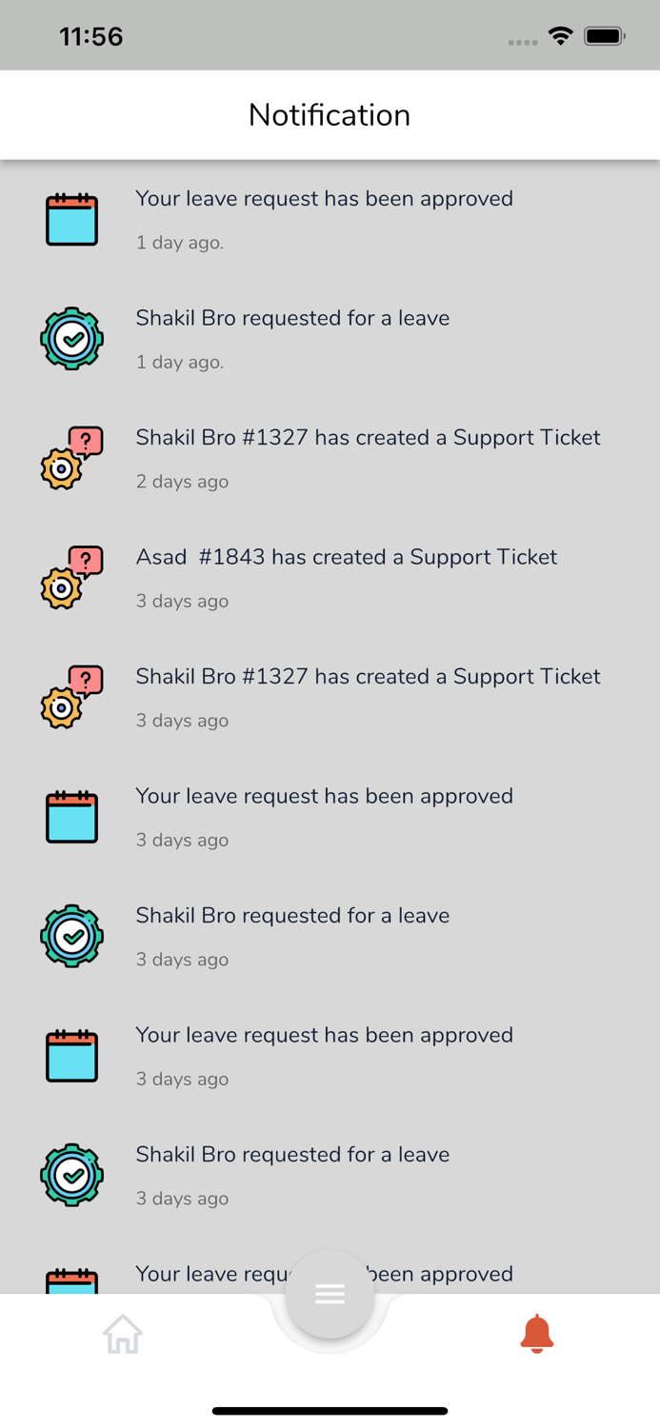Select the bell notifications tab

pos(537,1334)
